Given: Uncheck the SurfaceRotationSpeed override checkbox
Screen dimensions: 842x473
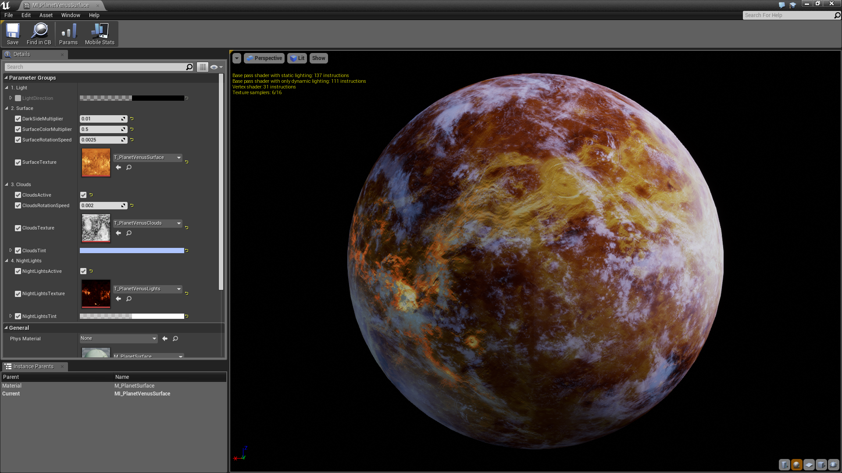Looking at the screenshot, I should pos(18,140).
